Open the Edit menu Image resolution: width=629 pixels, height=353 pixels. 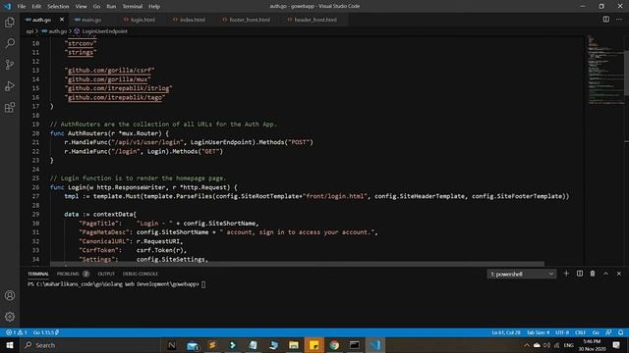click(36, 7)
